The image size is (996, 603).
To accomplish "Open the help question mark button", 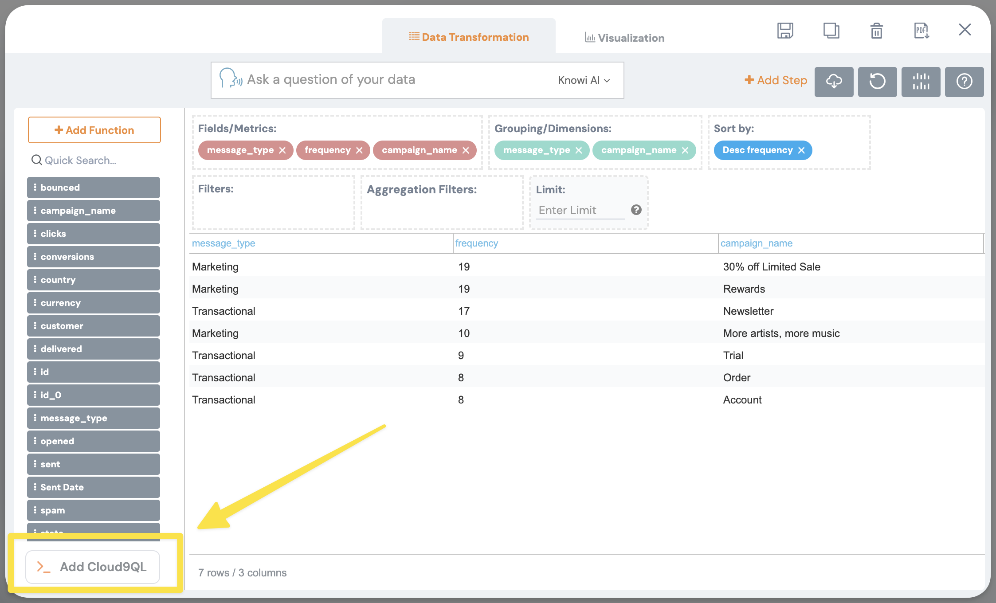I will (x=964, y=82).
